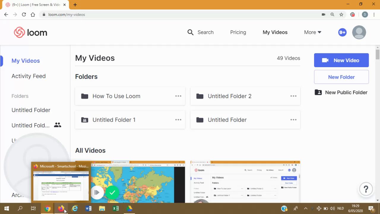The width and height of the screenshot is (380, 214).
Task: Expand the More menu in the header
Action: [313, 32]
